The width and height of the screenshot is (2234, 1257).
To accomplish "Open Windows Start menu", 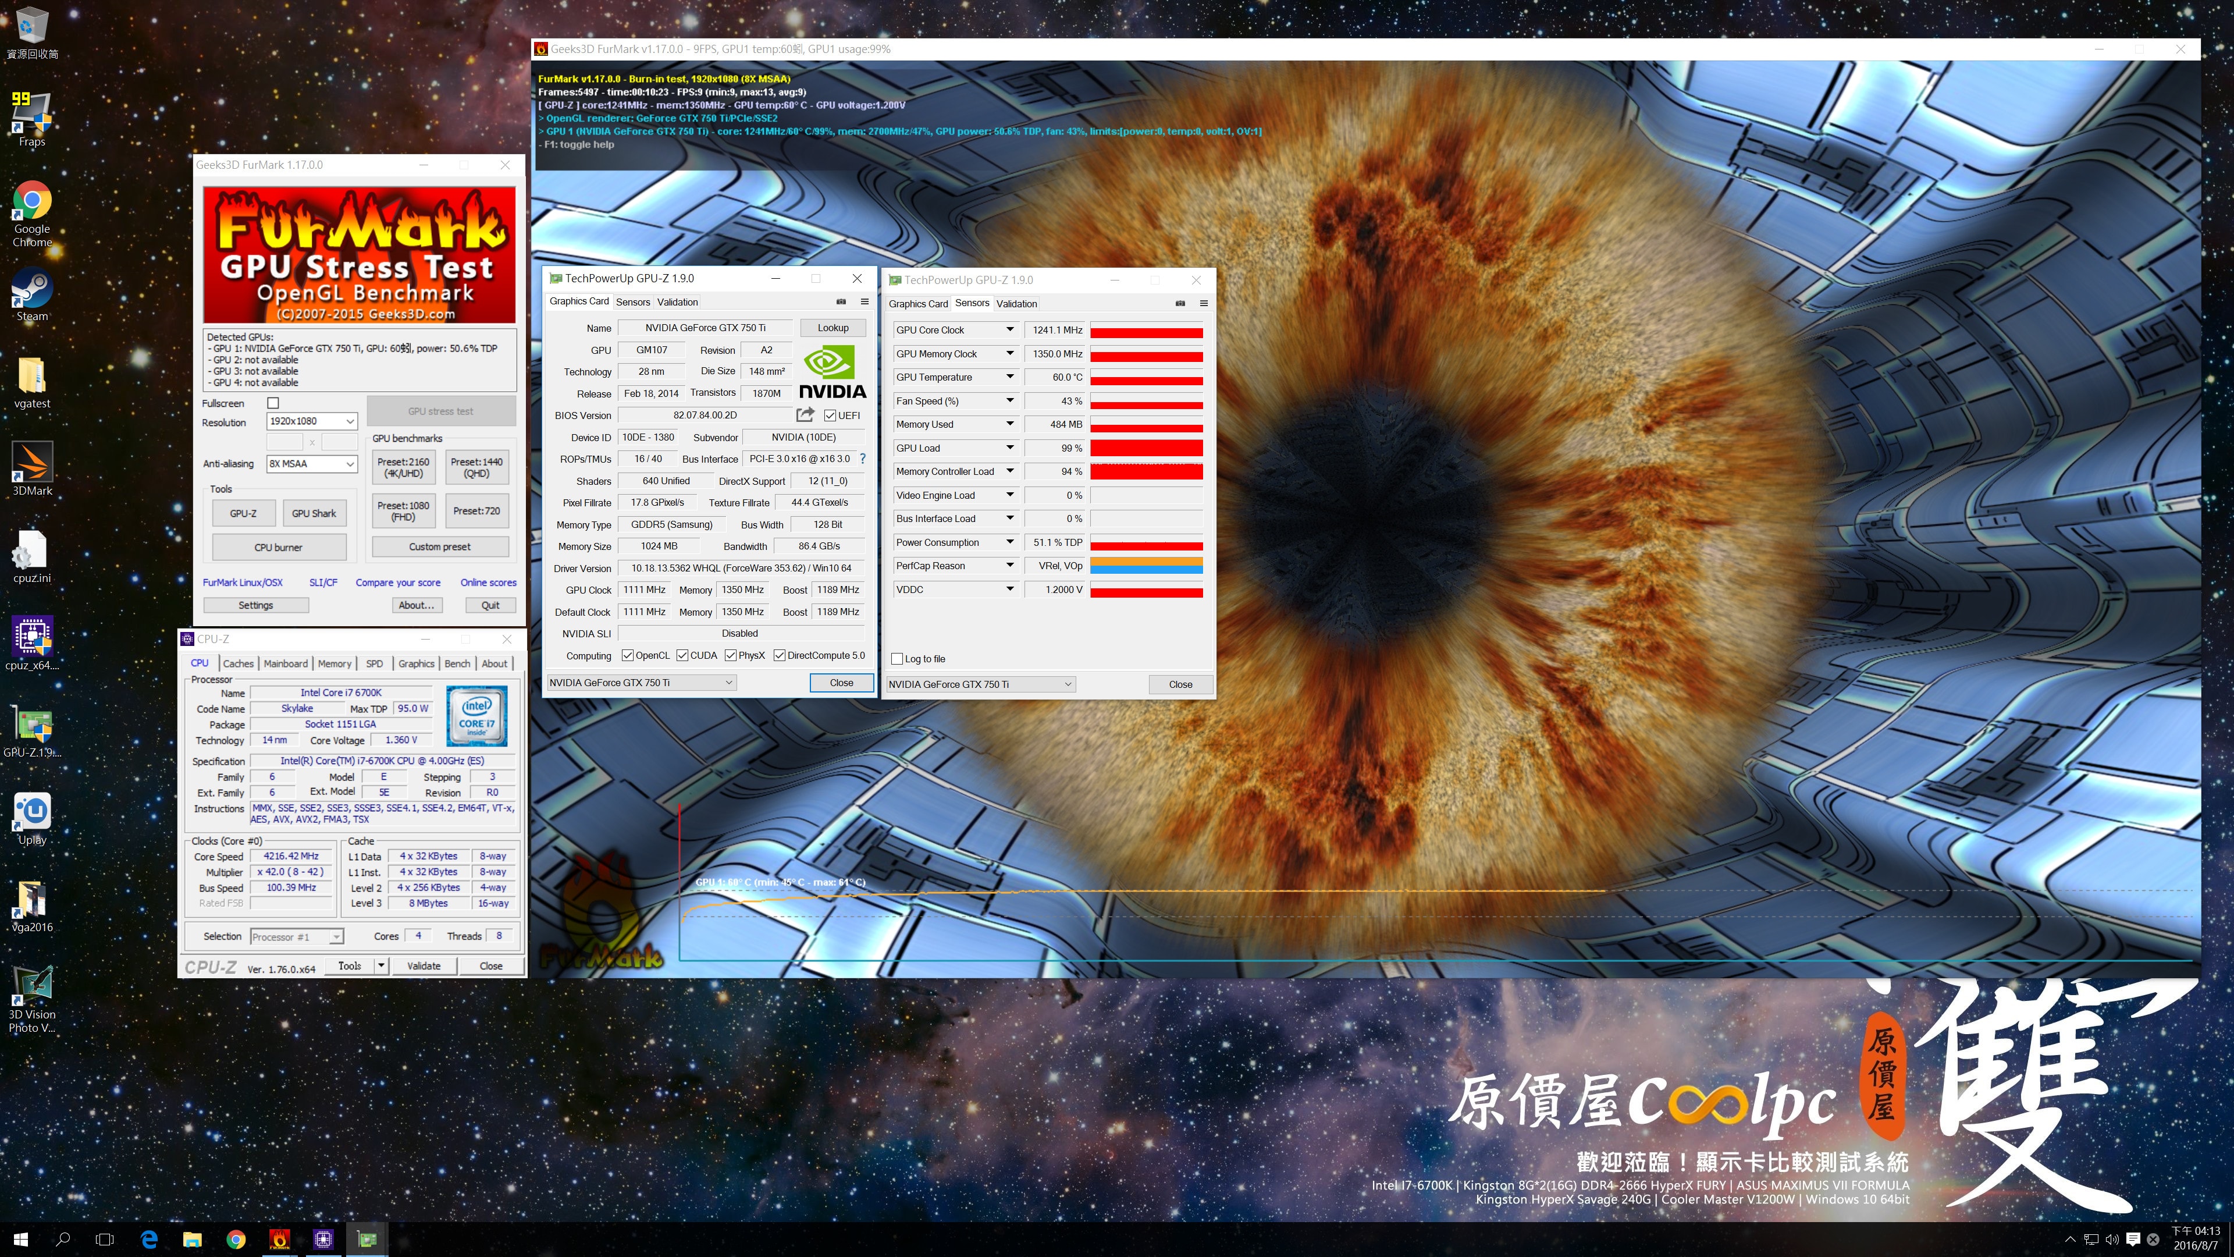I will (21, 1240).
